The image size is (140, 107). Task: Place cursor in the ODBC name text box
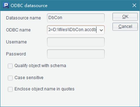pos(73,30)
